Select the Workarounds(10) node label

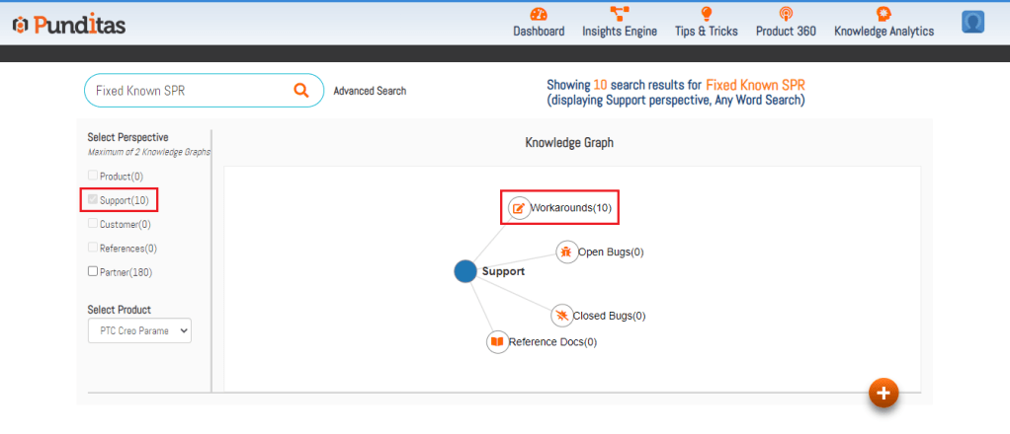pos(571,208)
